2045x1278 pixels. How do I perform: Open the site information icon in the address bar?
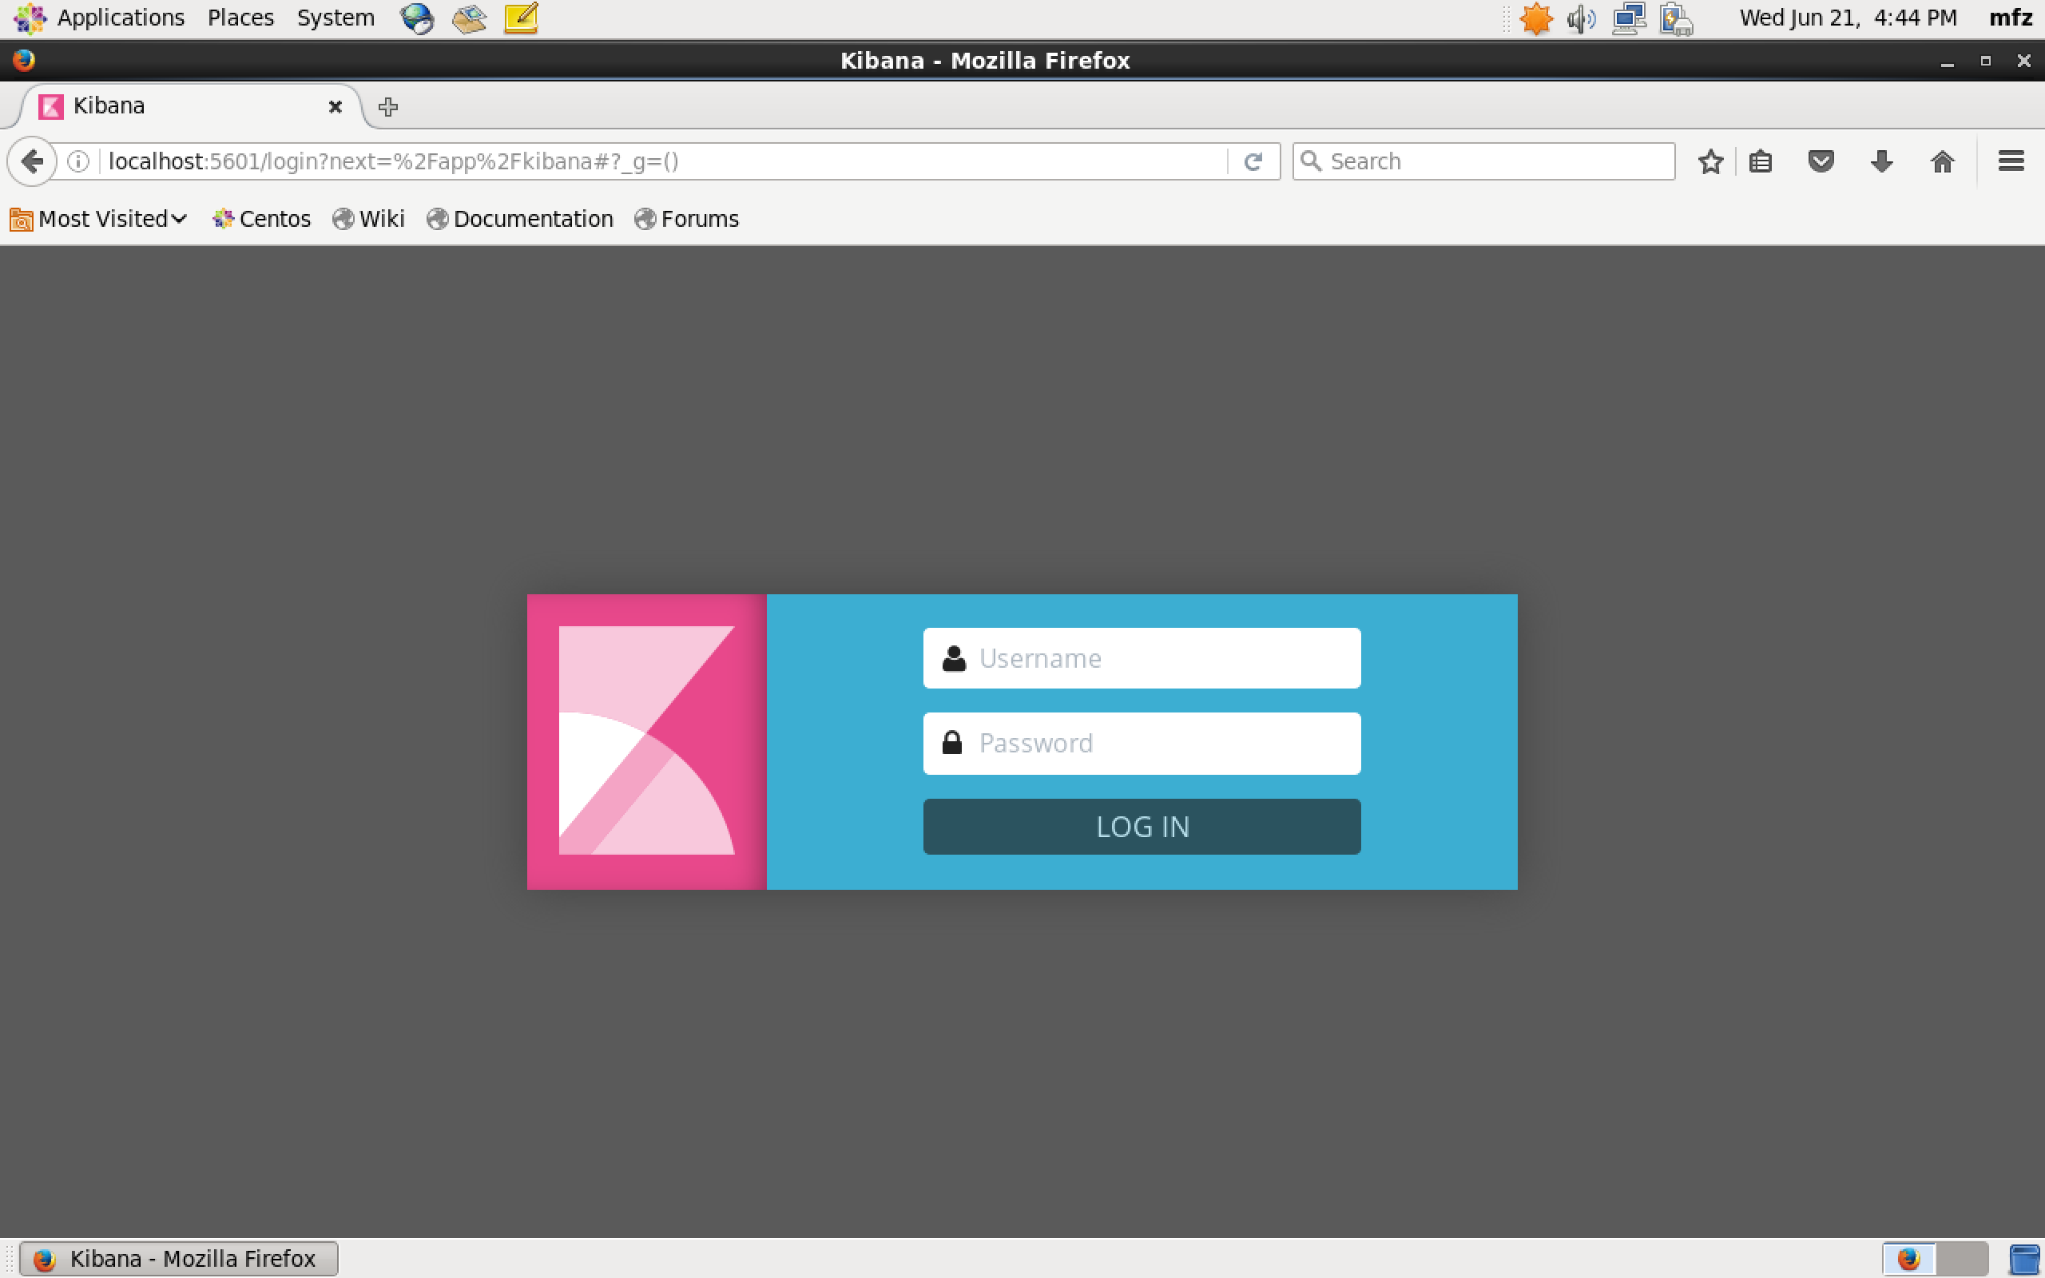tap(77, 161)
